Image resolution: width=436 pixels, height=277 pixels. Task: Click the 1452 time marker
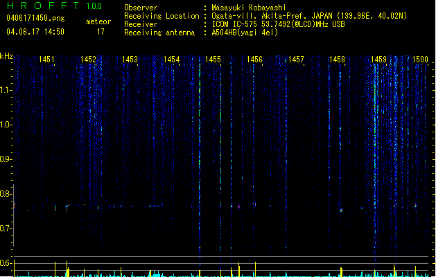coord(88,60)
